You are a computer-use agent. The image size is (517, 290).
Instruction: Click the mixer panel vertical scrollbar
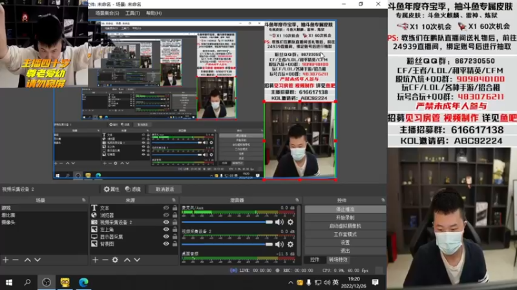(x=299, y=230)
